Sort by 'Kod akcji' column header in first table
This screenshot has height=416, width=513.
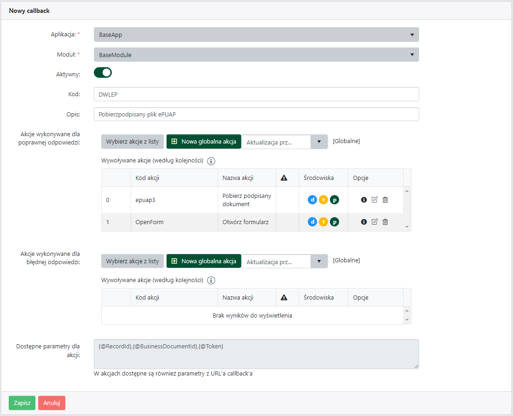click(147, 178)
